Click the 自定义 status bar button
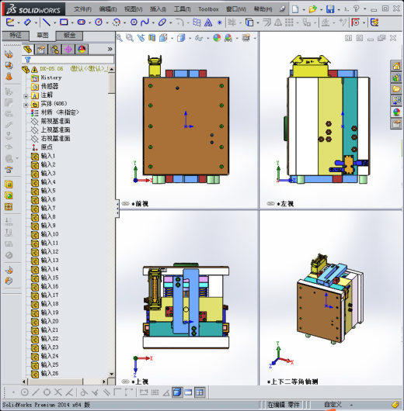Screen dimensions: 404x411 point(333,405)
